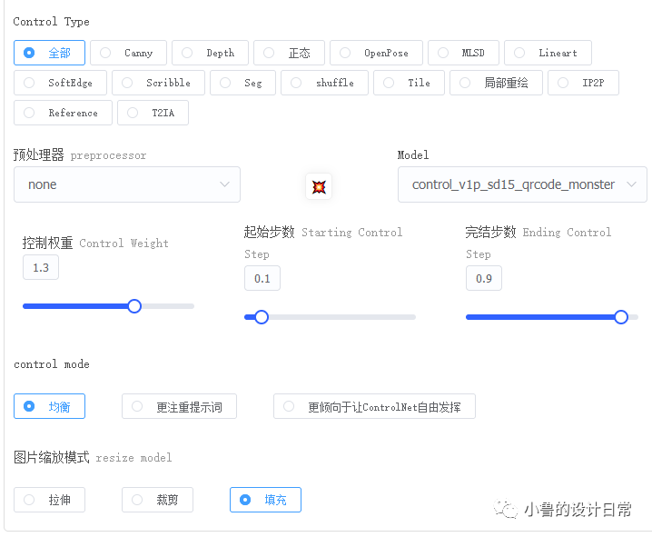
Task: Select the 裁剪 resize mode
Action: 158,500
